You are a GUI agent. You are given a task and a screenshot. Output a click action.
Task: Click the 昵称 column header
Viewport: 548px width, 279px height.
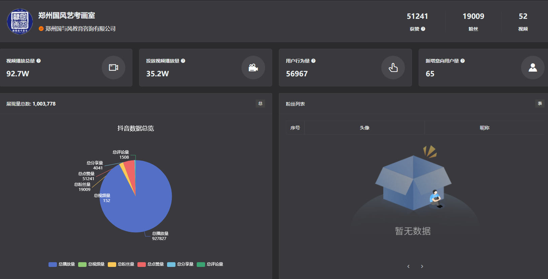[x=484, y=128]
